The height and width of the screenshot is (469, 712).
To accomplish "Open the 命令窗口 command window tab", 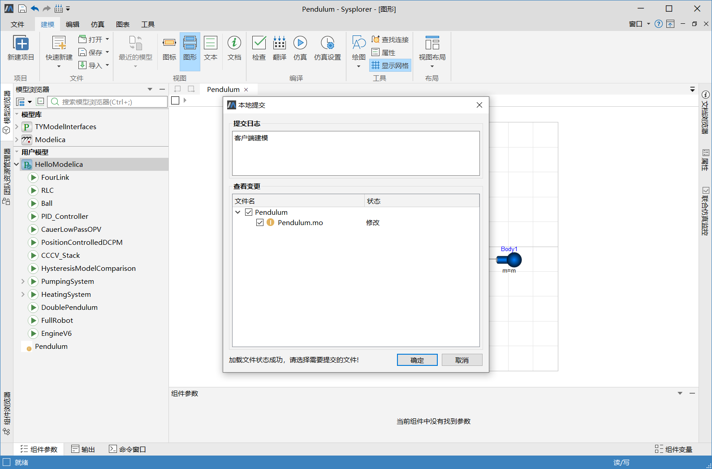I will [128, 449].
